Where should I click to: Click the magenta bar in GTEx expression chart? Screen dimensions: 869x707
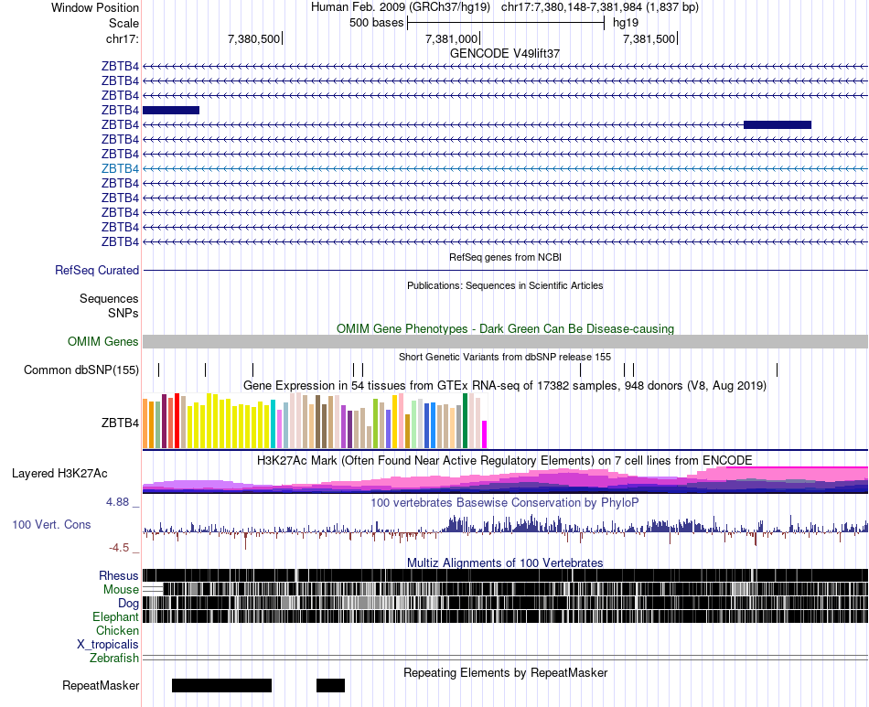(x=485, y=434)
